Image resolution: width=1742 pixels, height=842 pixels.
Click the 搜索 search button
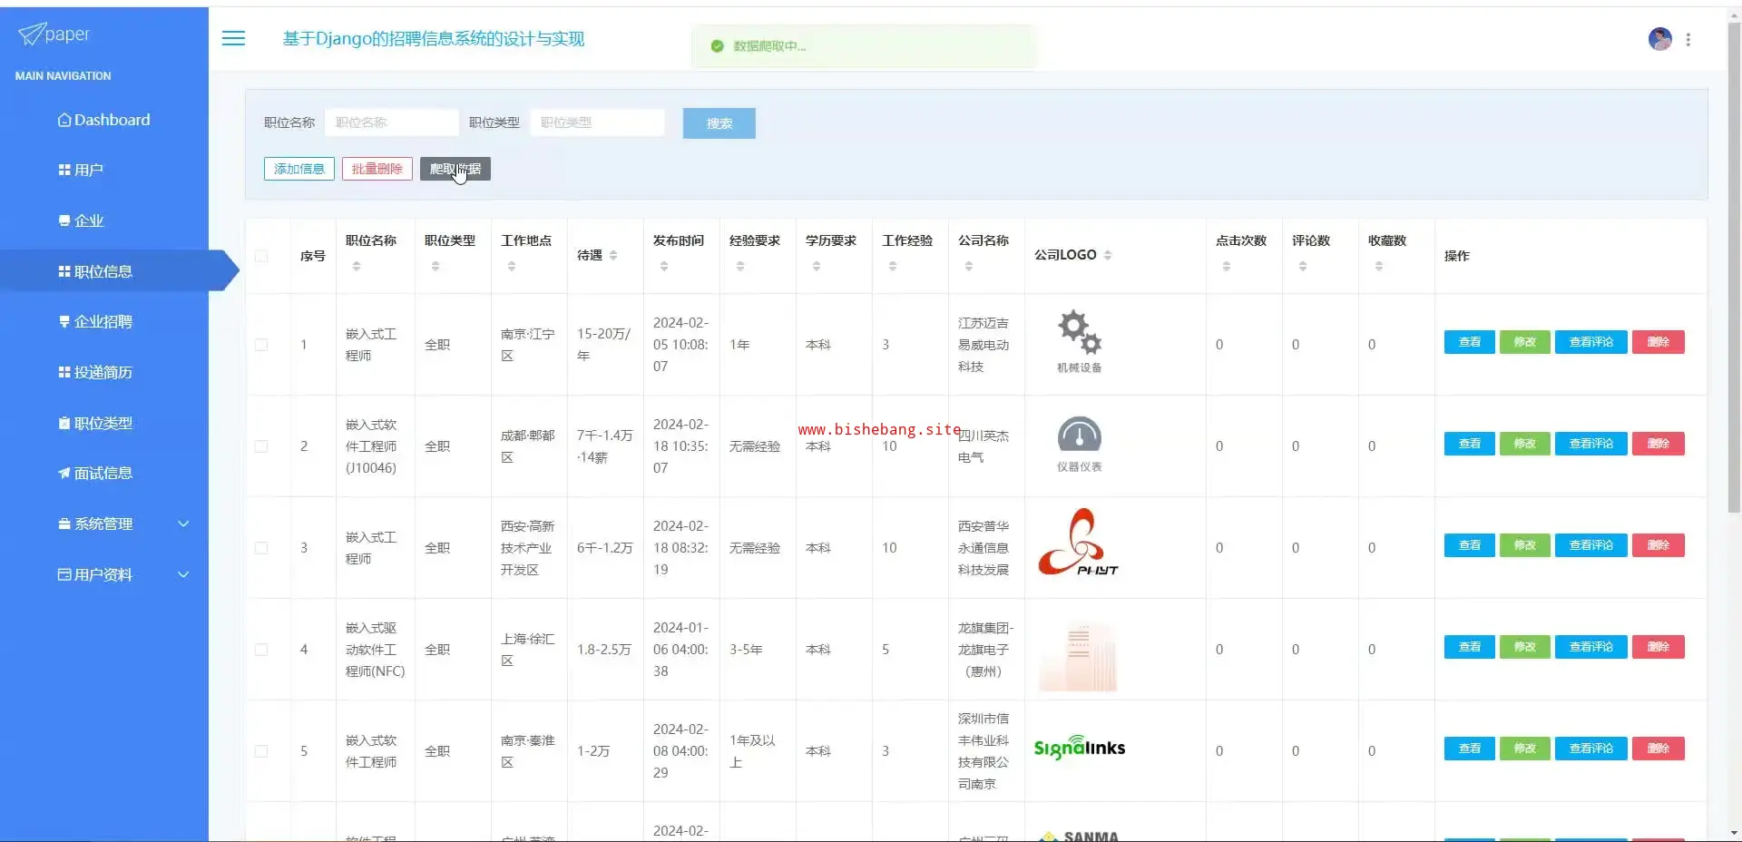[x=719, y=123]
